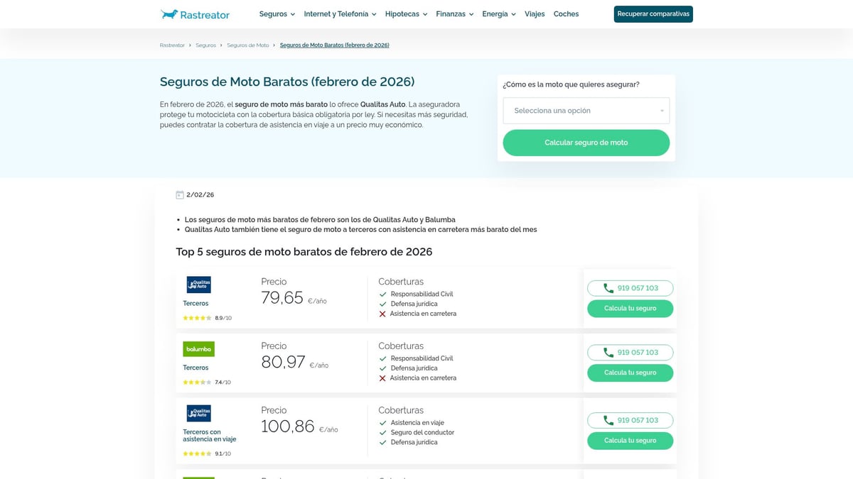Click the Recuperar comparativas button
Viewport: 853px width, 479px height.
tap(653, 13)
